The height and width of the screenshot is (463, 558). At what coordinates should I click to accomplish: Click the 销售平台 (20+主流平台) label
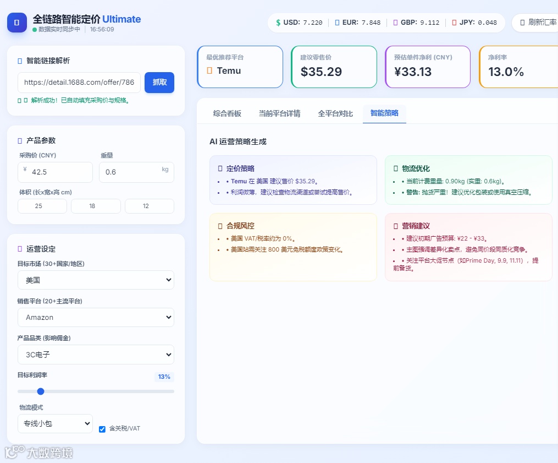point(50,301)
